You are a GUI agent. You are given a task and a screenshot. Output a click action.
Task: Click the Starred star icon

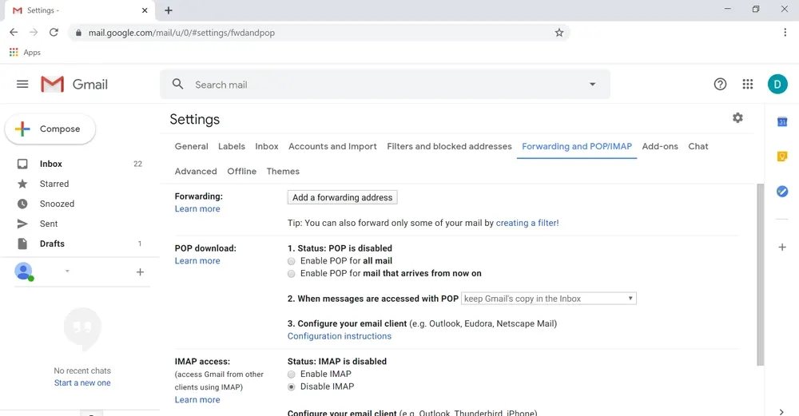coord(22,184)
